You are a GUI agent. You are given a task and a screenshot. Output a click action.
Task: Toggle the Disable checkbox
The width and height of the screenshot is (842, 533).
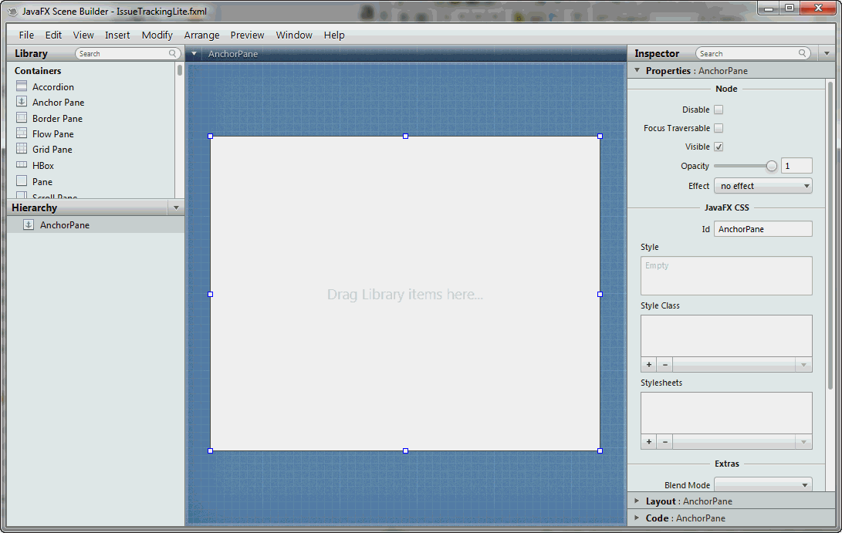pyautogui.click(x=719, y=110)
